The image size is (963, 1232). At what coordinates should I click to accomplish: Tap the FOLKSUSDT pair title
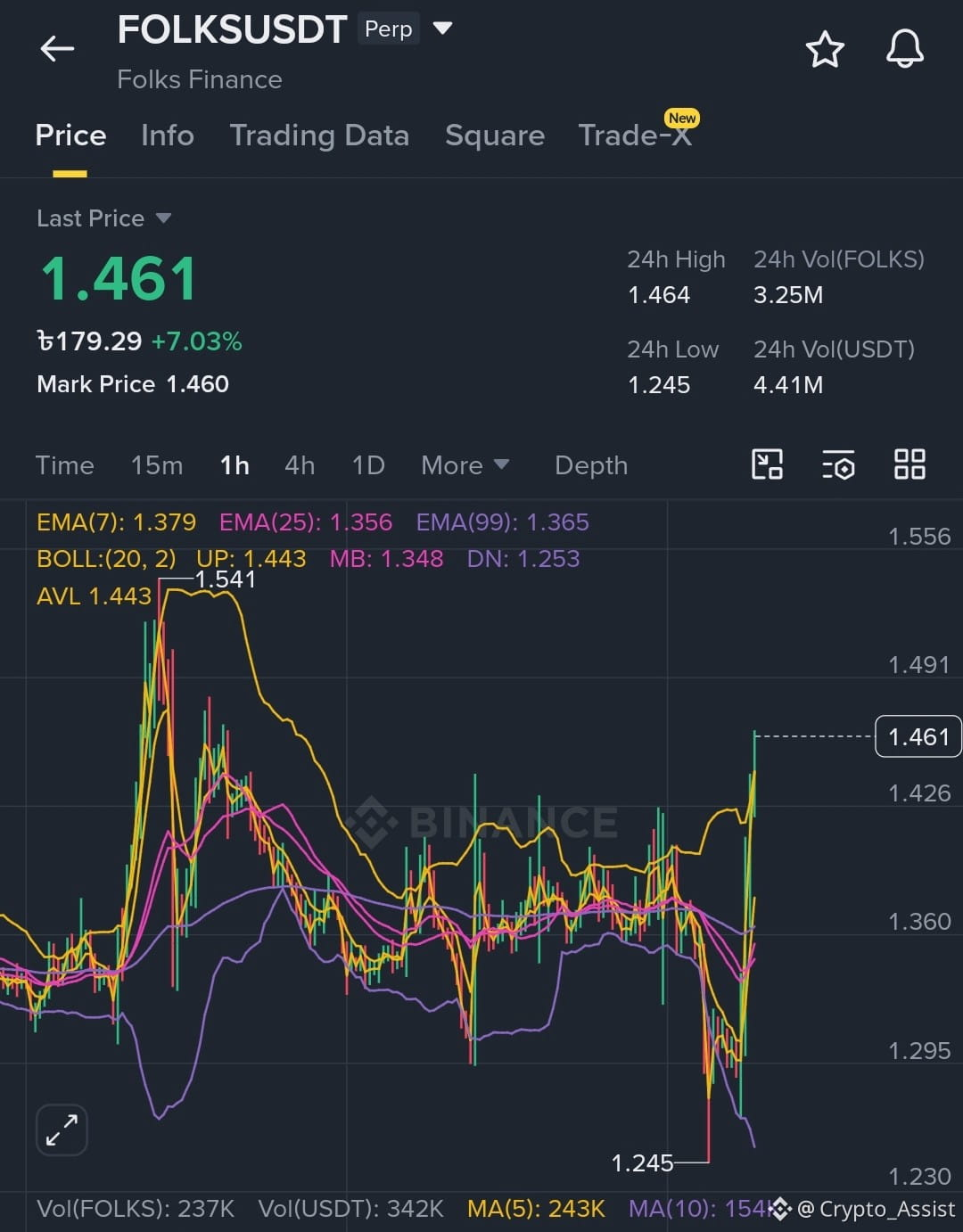[x=232, y=30]
